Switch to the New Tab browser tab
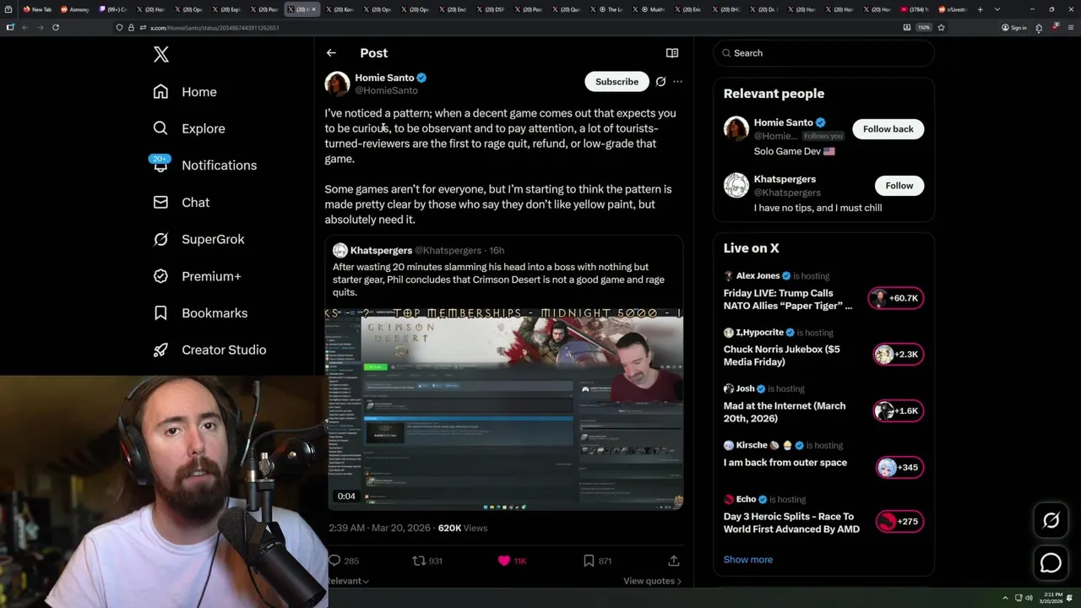 point(39,9)
